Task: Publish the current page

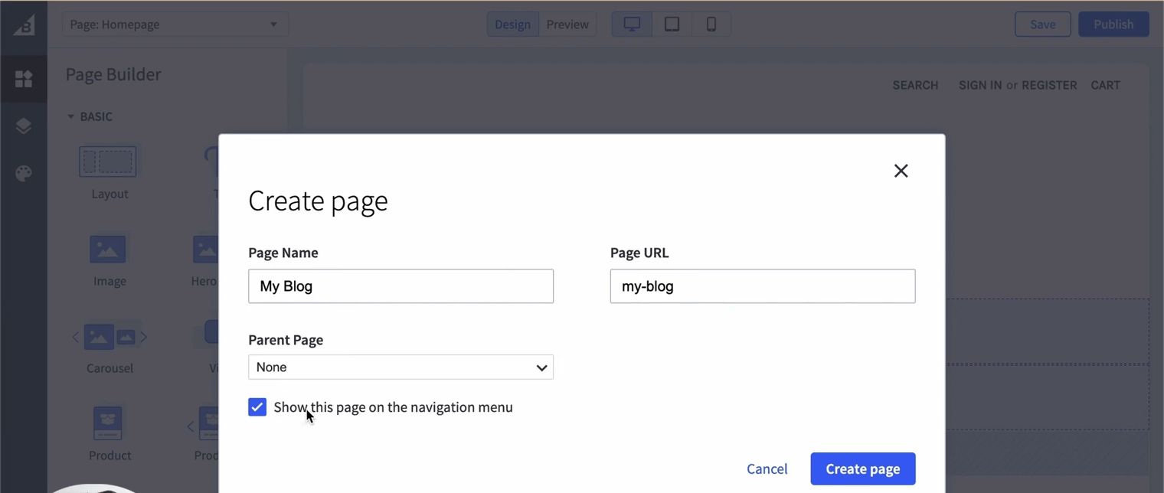Action: [x=1113, y=24]
